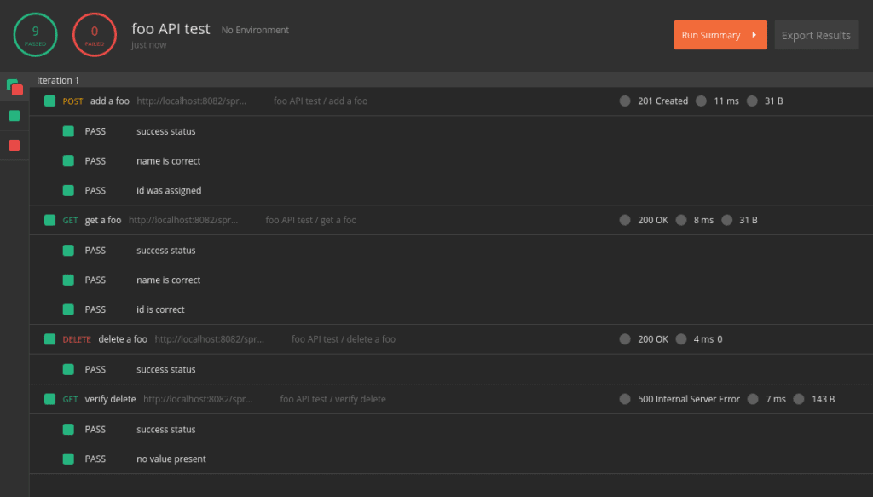873x497 pixels.
Task: Click the 11 ms response time icon
Action: tap(700, 101)
